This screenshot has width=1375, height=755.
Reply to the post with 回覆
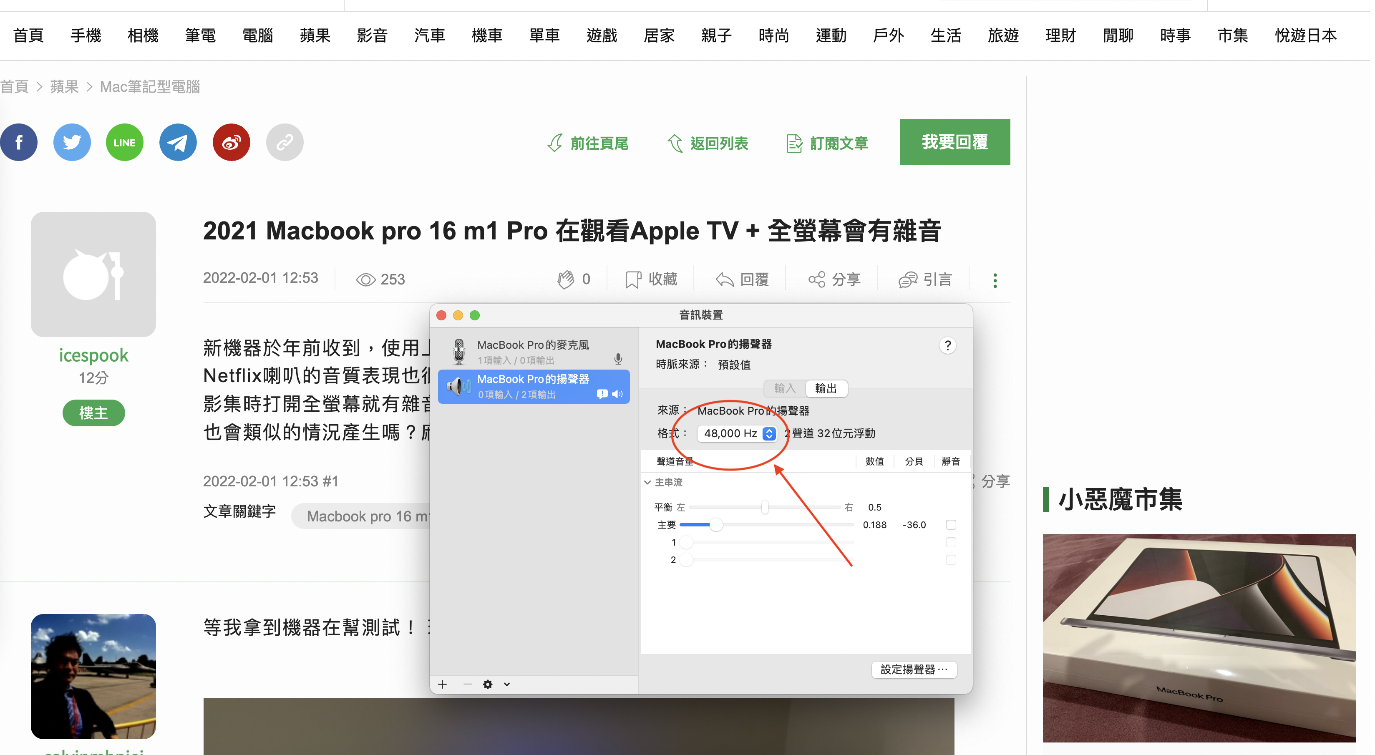[743, 279]
